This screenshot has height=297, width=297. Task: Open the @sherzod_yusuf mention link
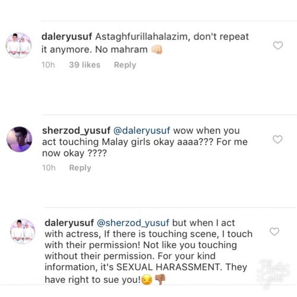[x=133, y=223]
